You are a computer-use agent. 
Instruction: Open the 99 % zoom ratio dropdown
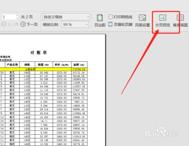75,25
